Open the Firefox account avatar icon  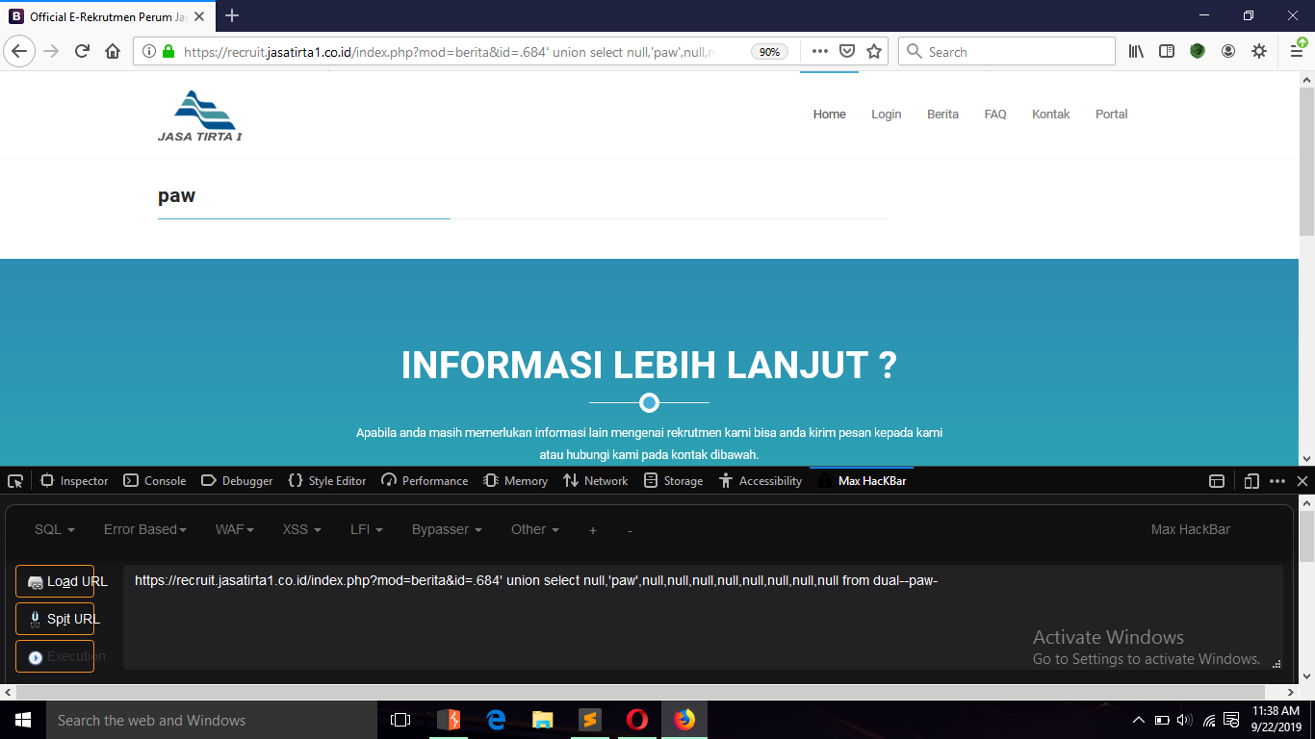point(1228,52)
